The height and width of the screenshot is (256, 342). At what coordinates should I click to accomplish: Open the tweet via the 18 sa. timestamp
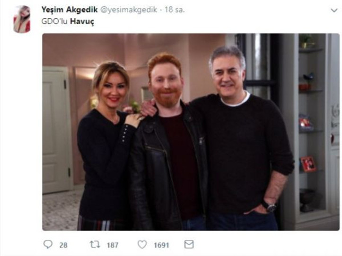click(175, 10)
